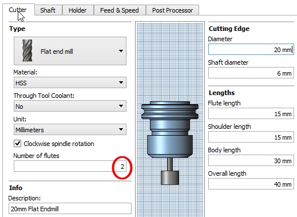This screenshot has width=297, height=217.
Task: Click the 'Lengths' section heading
Action: [x=221, y=93]
